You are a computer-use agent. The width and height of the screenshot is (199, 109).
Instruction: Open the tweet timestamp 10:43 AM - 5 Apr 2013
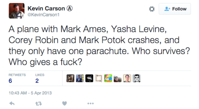click(x=30, y=93)
